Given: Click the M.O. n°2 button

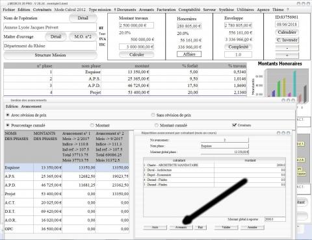Looking at the screenshot, I should 83,37.
